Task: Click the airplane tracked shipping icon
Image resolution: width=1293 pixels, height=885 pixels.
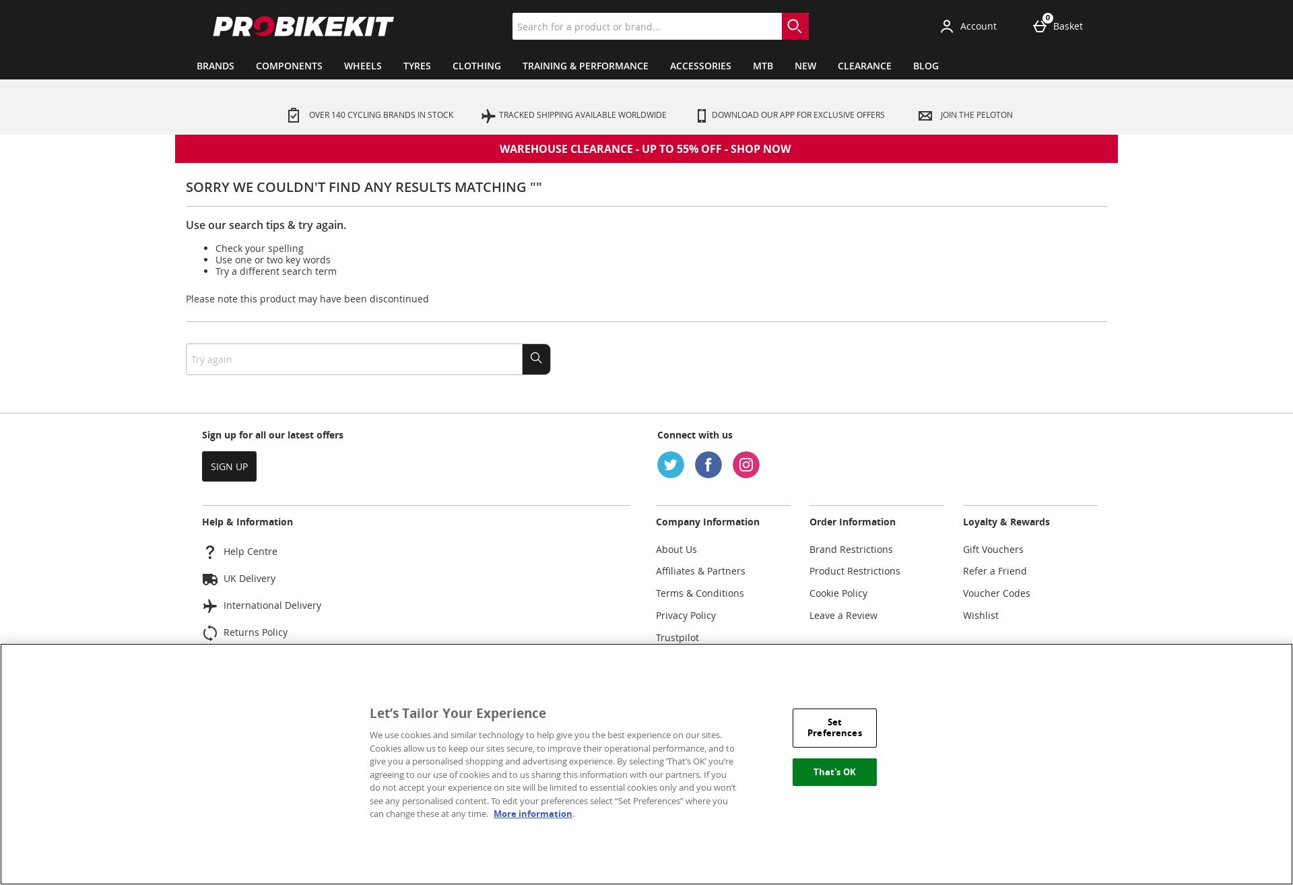Action: [488, 116]
